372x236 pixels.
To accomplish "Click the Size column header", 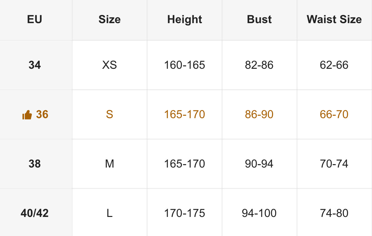I will (109, 20).
